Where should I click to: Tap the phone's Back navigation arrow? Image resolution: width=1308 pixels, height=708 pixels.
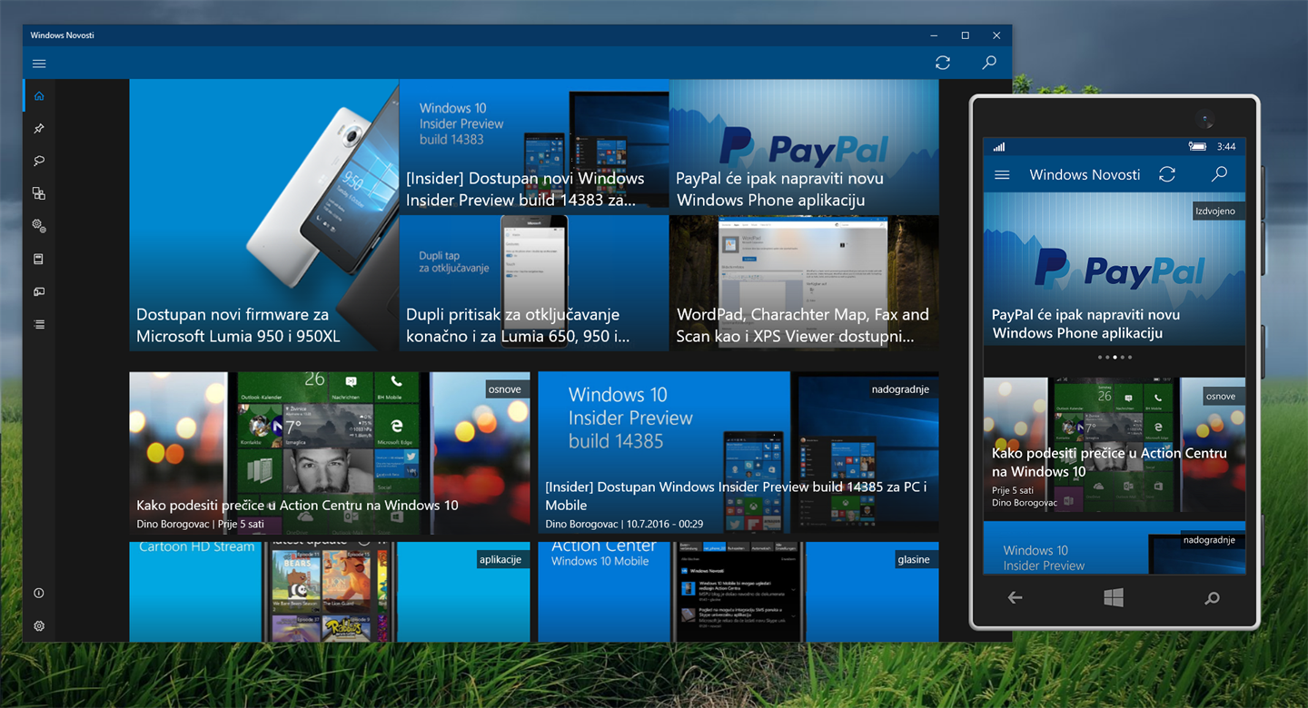pyautogui.click(x=1016, y=597)
